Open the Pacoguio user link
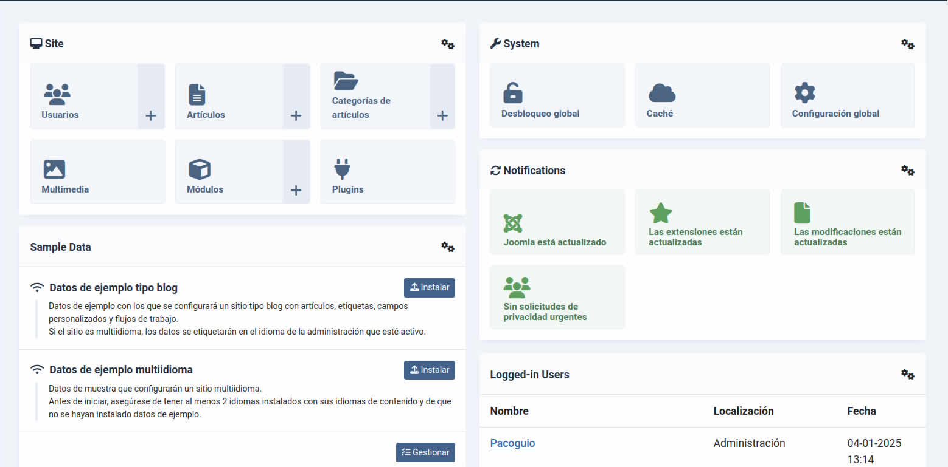 512,443
